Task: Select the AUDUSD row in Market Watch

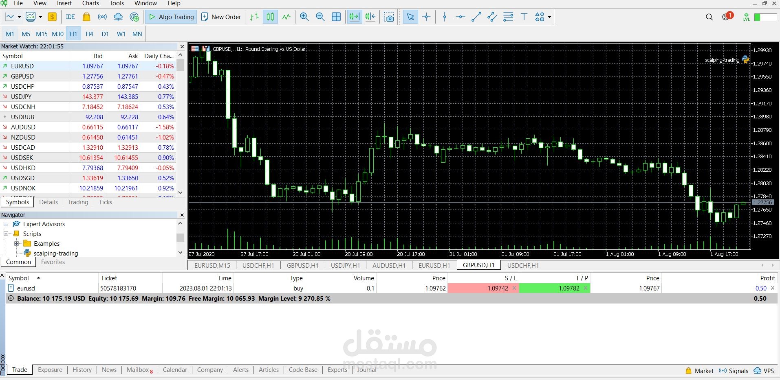Action: click(x=88, y=127)
